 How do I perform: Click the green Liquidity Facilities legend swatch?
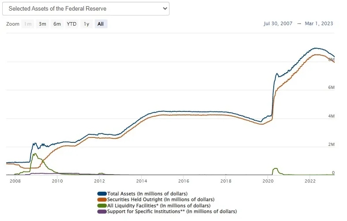click(x=102, y=206)
